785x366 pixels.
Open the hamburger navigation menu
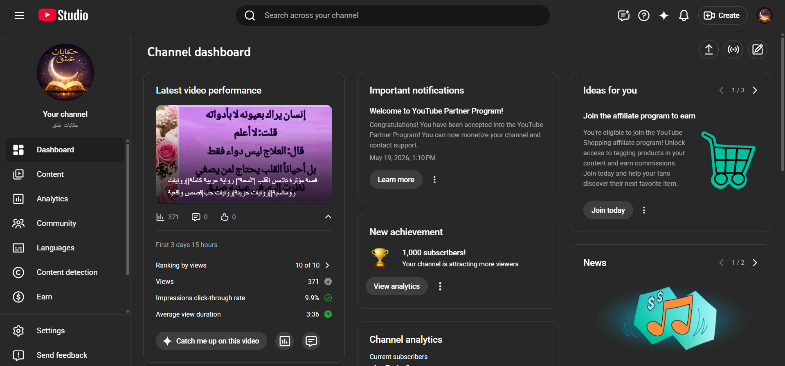19,16
